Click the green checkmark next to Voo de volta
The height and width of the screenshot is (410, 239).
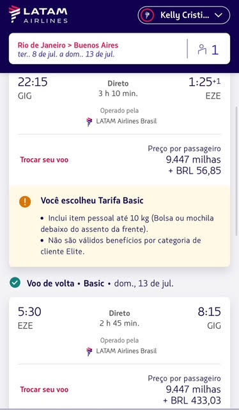[x=15, y=283]
